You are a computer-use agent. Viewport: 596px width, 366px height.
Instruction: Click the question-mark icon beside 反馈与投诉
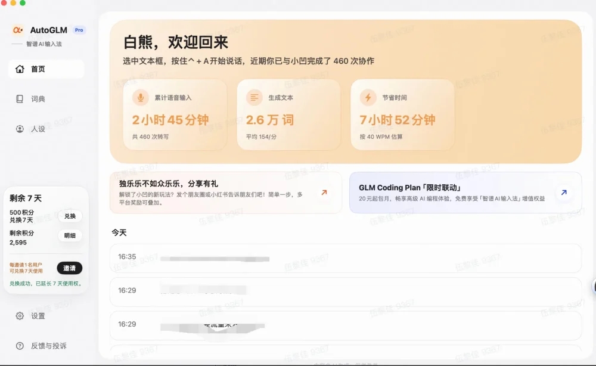(x=18, y=345)
